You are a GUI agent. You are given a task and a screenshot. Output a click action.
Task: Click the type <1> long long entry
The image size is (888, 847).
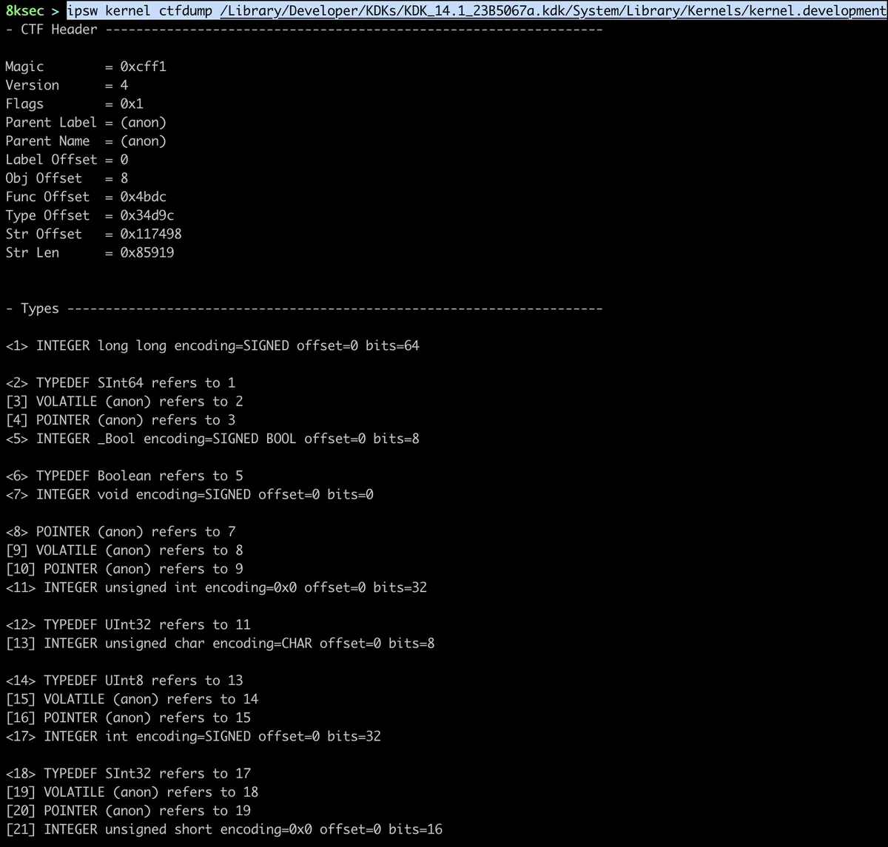212,345
